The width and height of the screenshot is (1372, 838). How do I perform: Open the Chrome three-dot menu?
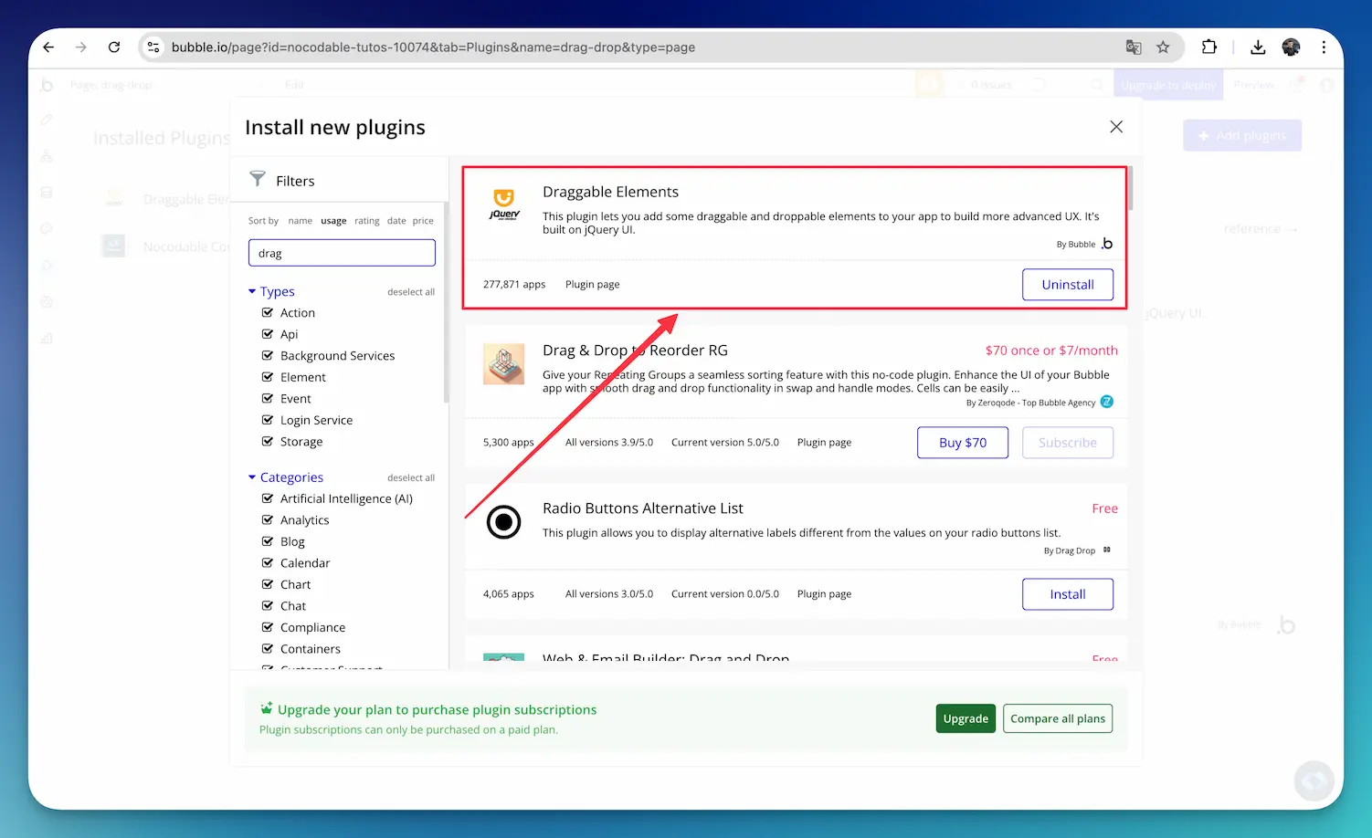pyautogui.click(x=1324, y=47)
